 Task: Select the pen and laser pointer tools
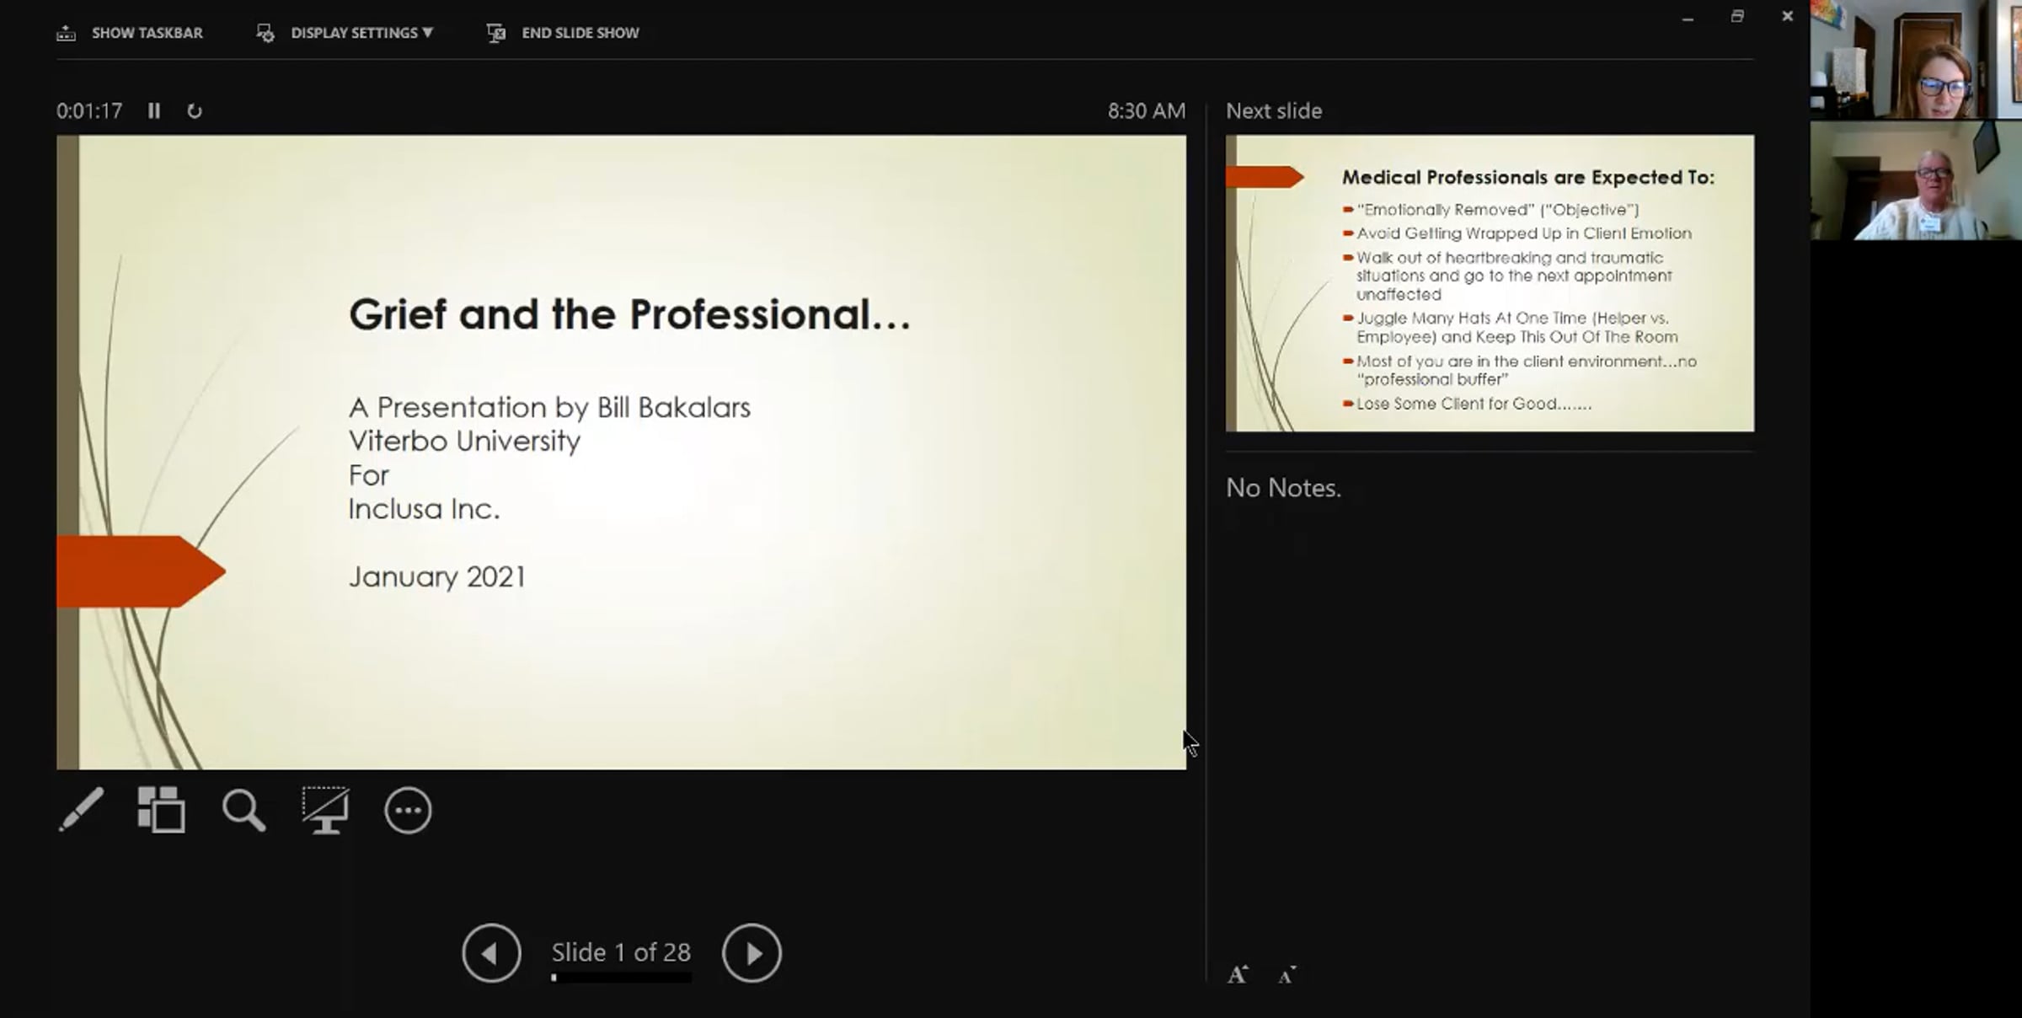(82, 810)
